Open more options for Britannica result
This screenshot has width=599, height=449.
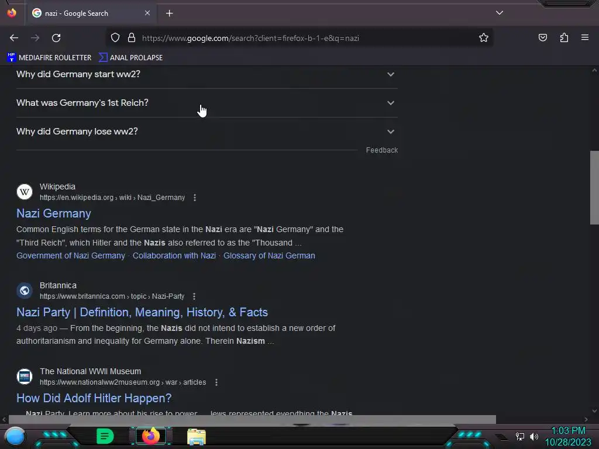click(194, 296)
